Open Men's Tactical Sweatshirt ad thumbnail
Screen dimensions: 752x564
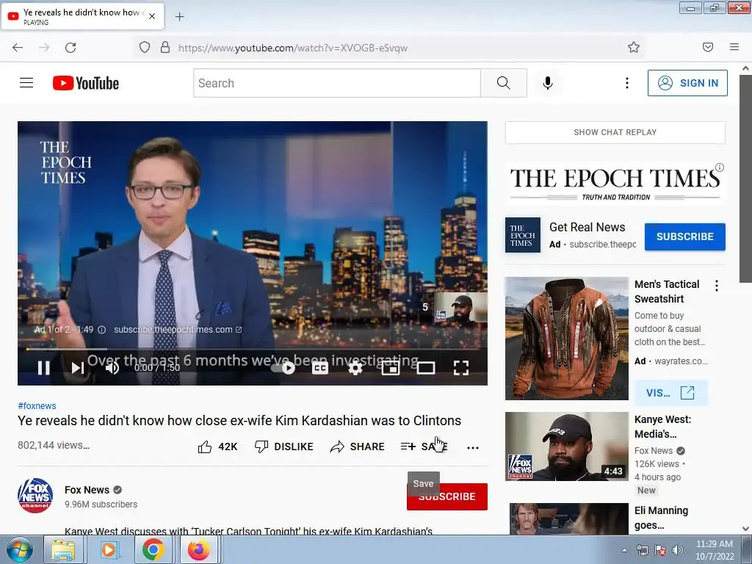click(x=566, y=338)
